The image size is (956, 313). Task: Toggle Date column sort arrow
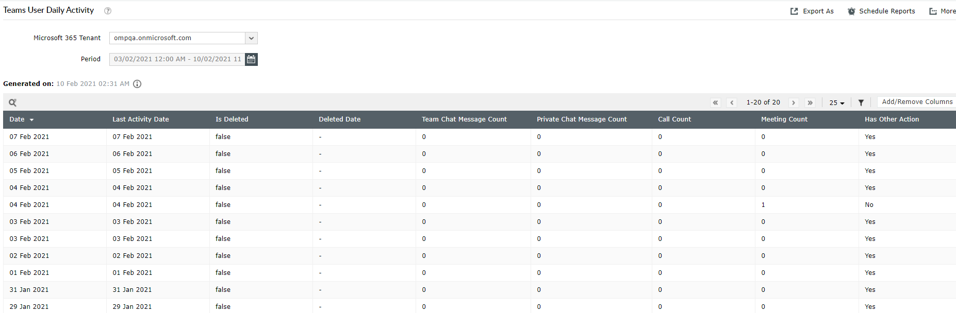point(31,120)
